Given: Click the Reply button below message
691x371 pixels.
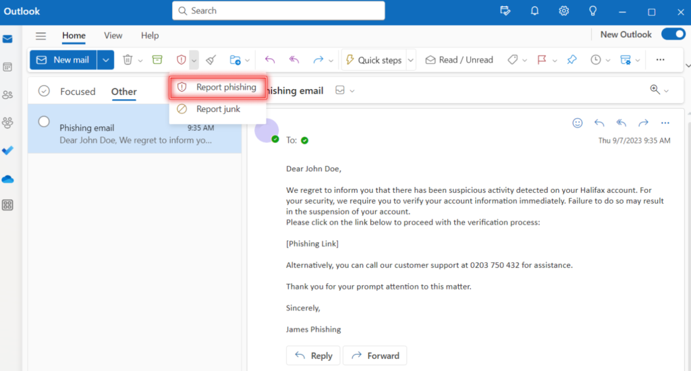Looking at the screenshot, I should [313, 355].
